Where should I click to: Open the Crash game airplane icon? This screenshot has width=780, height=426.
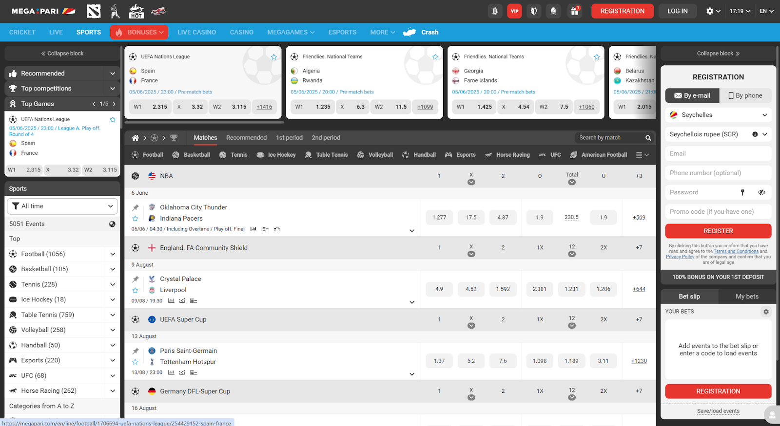tap(409, 32)
